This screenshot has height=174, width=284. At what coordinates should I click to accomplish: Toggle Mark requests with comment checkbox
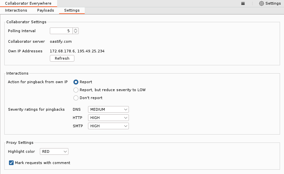coord(11,163)
